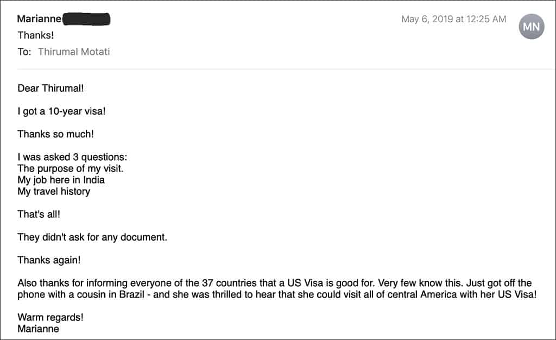The image size is (556, 340).
Task: Open the recipient Thirumal Motati contact
Action: (x=74, y=52)
